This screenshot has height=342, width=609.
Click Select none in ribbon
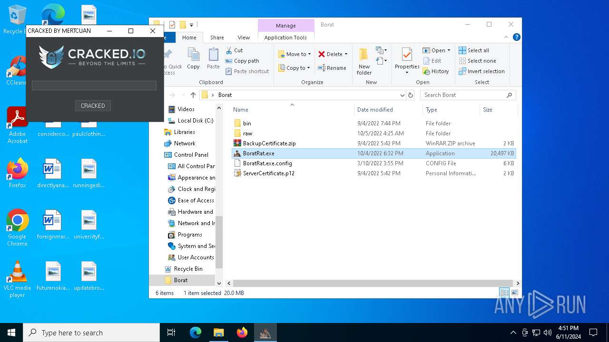tap(477, 61)
